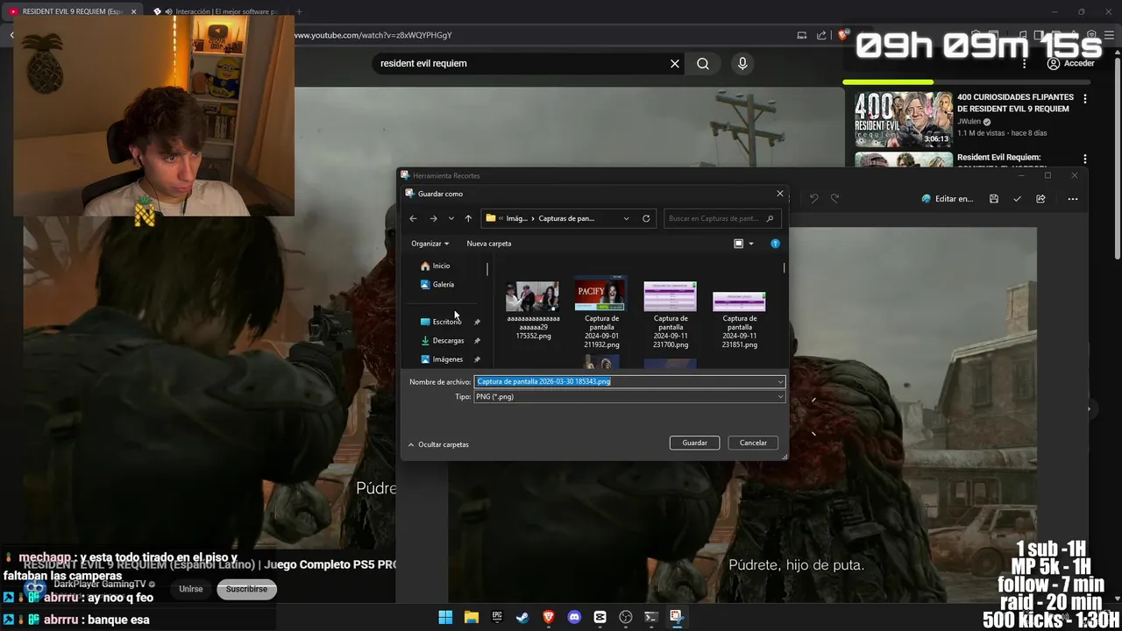Open the three-dot menu in Herramienta Recortes
This screenshot has height=631, width=1122.
1072,199
